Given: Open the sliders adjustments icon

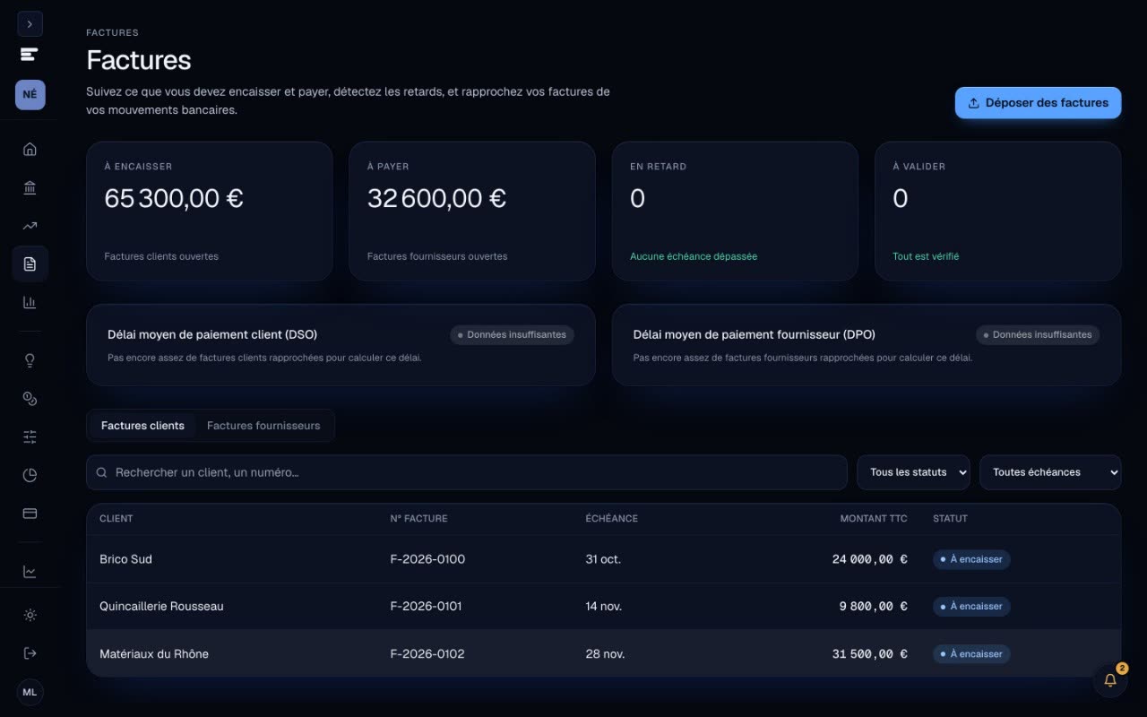Looking at the screenshot, I should pos(30,436).
